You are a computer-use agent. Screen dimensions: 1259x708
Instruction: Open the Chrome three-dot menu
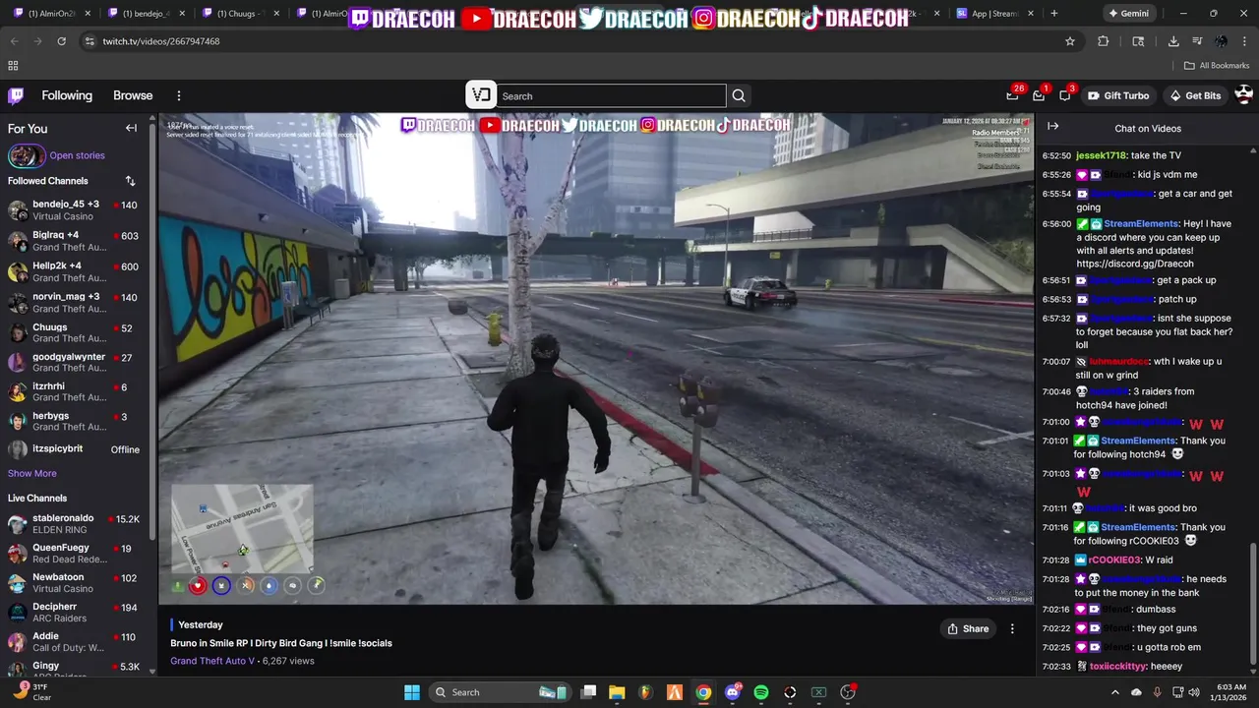(1245, 41)
